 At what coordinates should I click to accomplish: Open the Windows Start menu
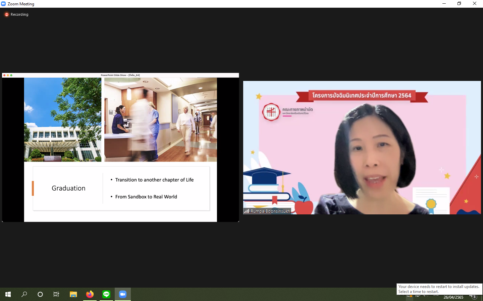[8, 294]
